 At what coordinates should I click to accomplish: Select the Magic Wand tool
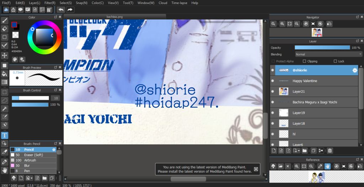(4, 109)
